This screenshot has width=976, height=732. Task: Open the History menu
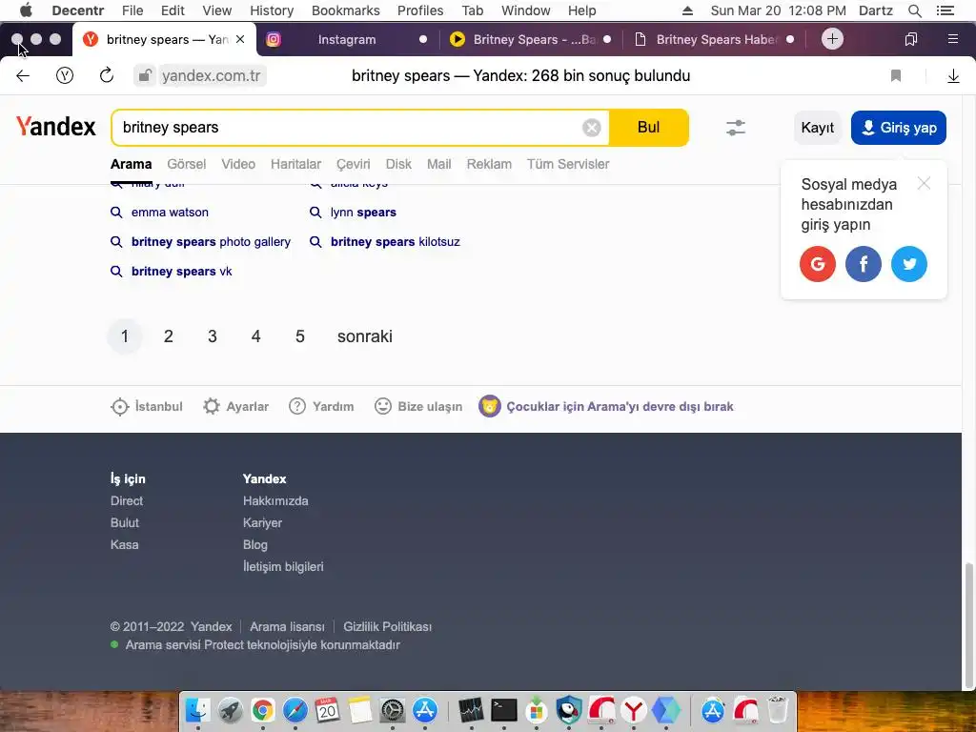click(x=272, y=10)
